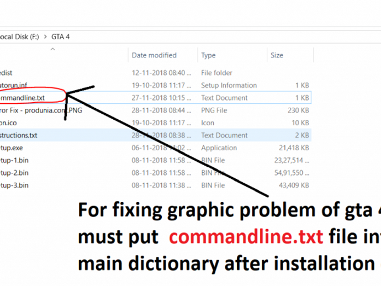Click the 43,409 KB size cell

tap(294, 186)
